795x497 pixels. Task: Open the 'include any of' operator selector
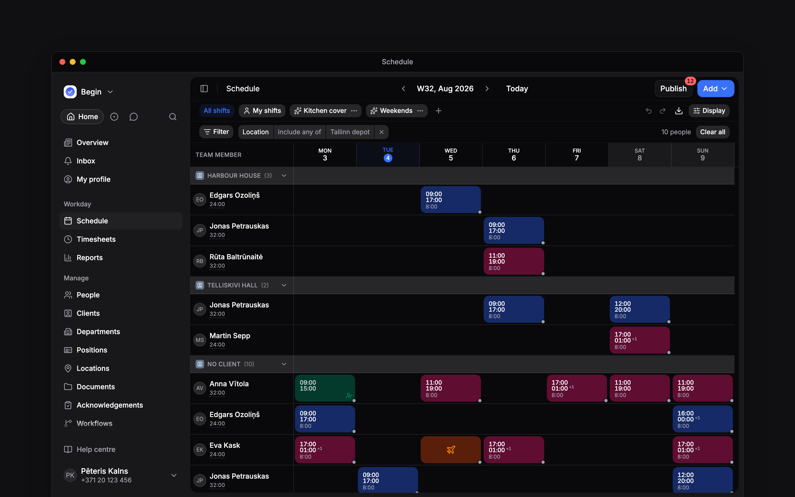pos(299,132)
